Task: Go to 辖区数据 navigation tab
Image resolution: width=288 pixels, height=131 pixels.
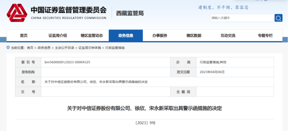Action: 194,36
